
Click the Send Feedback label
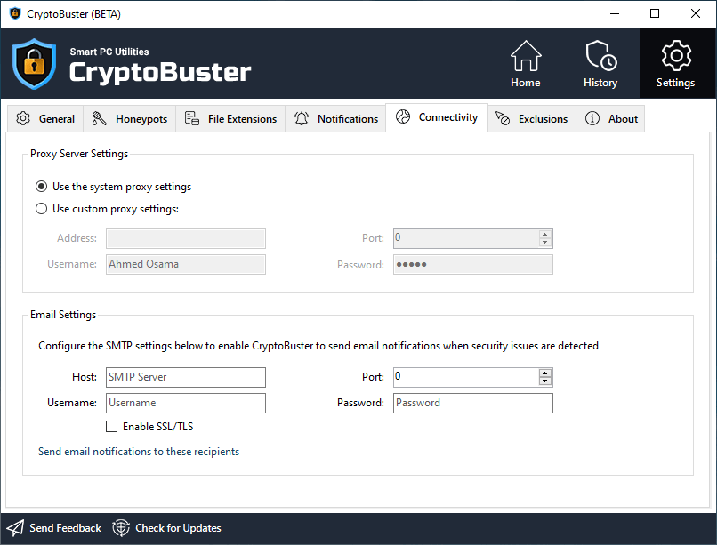[x=66, y=528]
